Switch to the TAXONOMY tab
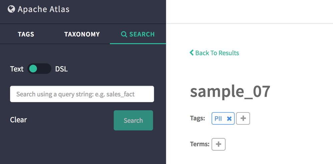 pyautogui.click(x=82, y=34)
